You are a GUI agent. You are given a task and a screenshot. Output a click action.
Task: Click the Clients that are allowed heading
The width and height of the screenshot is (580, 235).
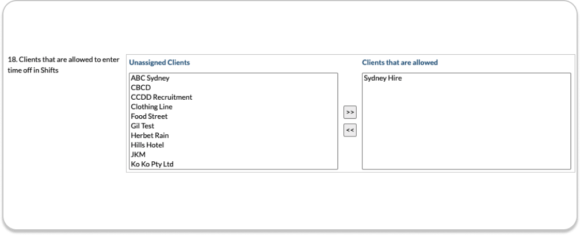[400, 62]
